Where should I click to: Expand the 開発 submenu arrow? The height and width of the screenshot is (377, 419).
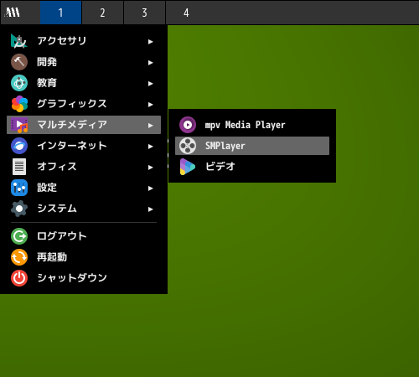151,63
